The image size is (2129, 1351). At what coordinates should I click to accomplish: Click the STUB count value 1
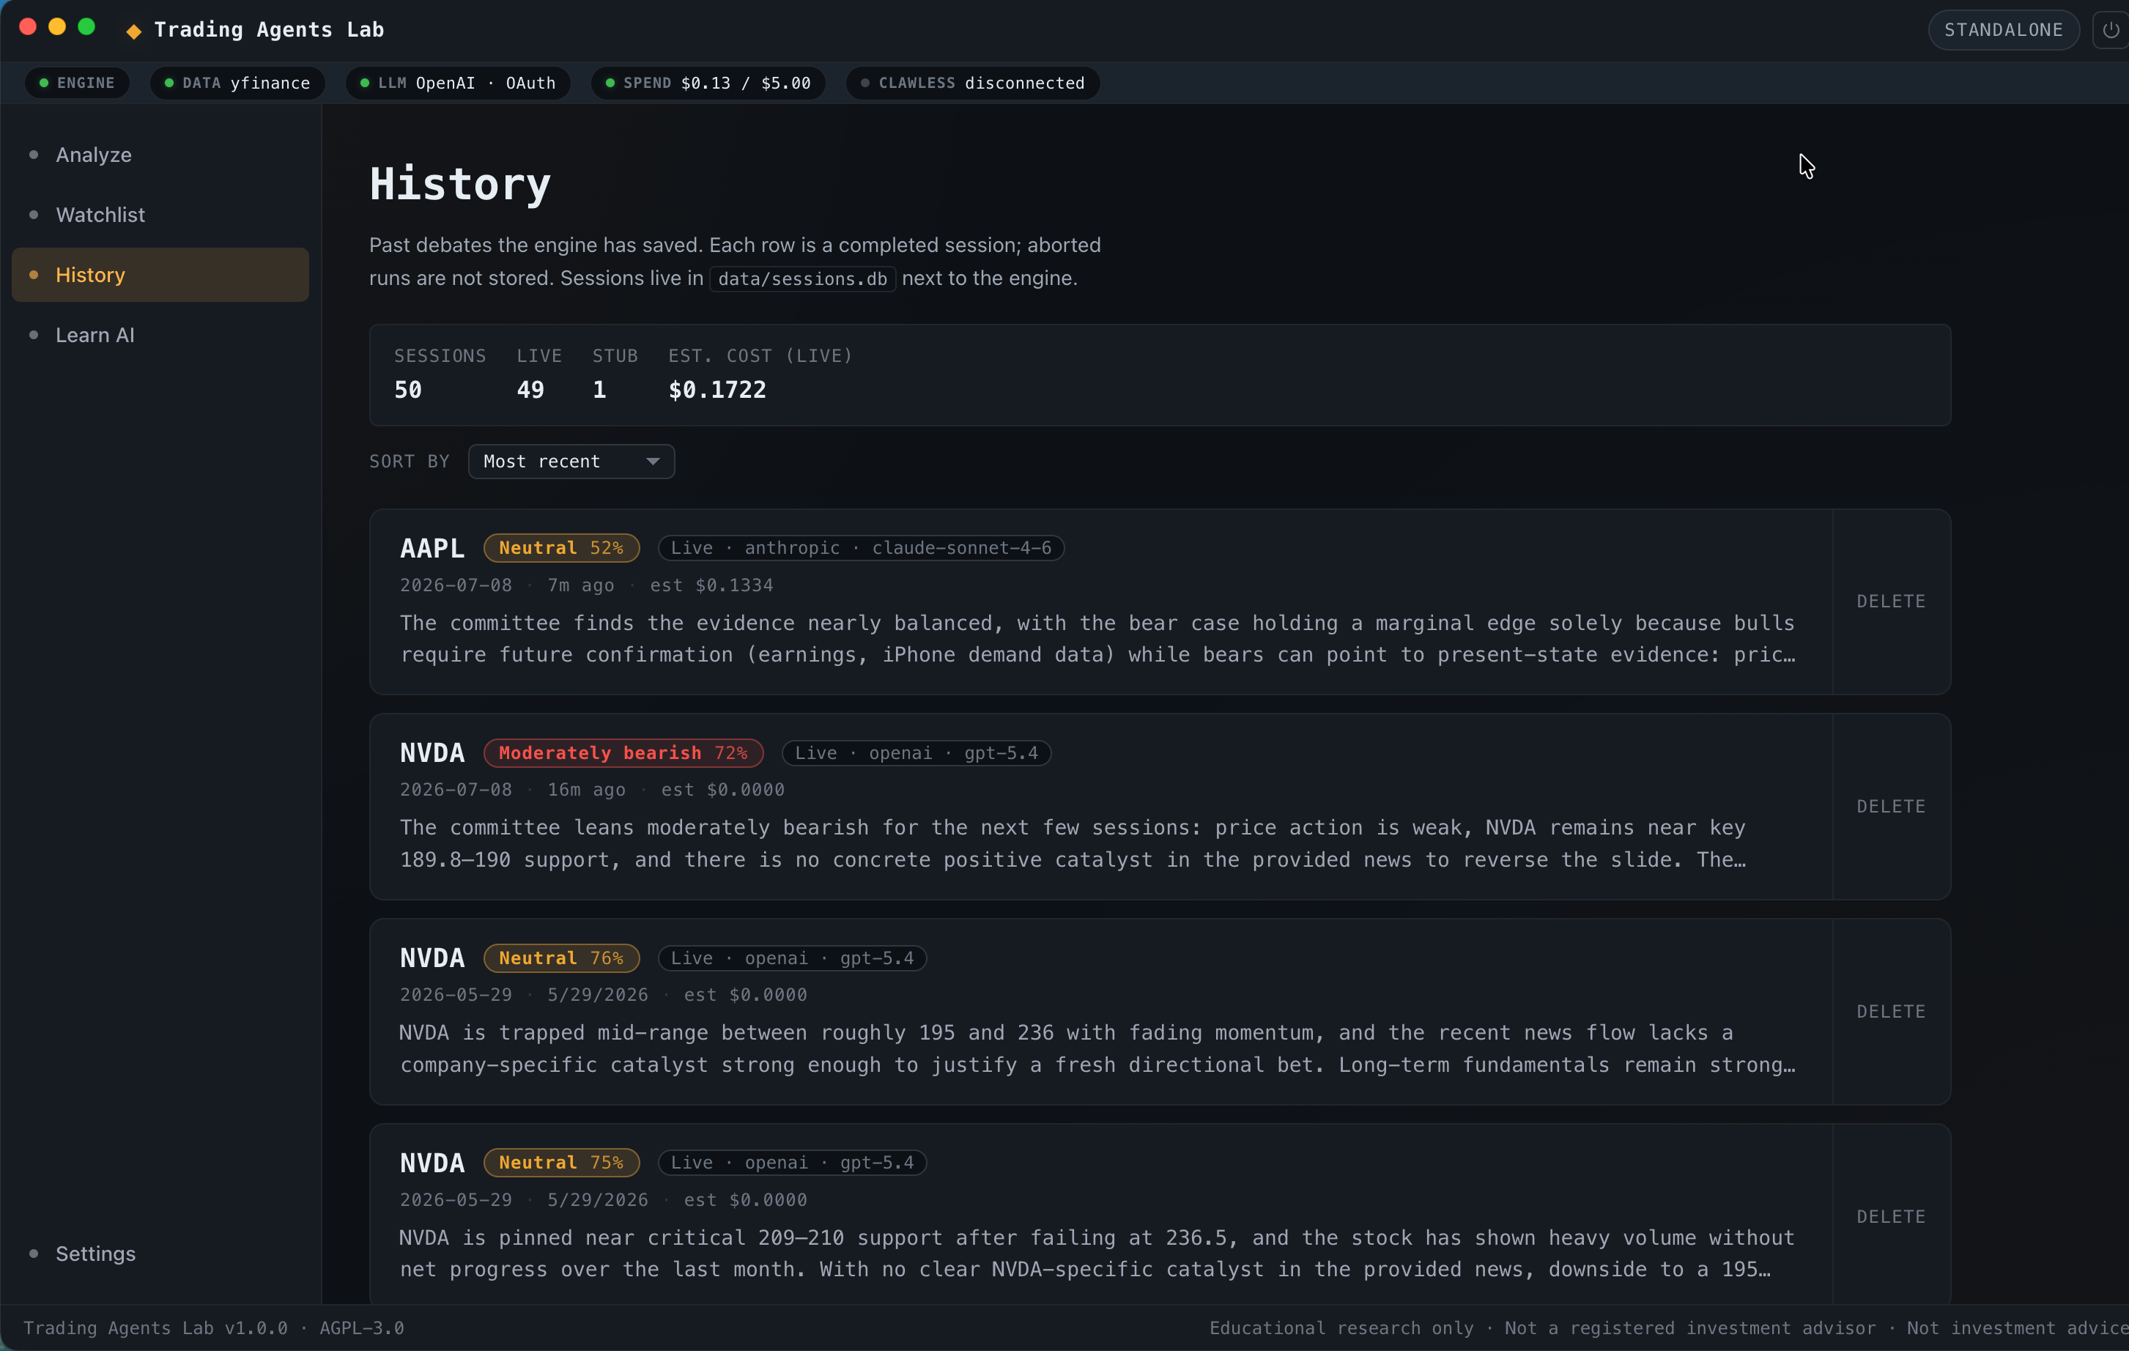coord(599,390)
